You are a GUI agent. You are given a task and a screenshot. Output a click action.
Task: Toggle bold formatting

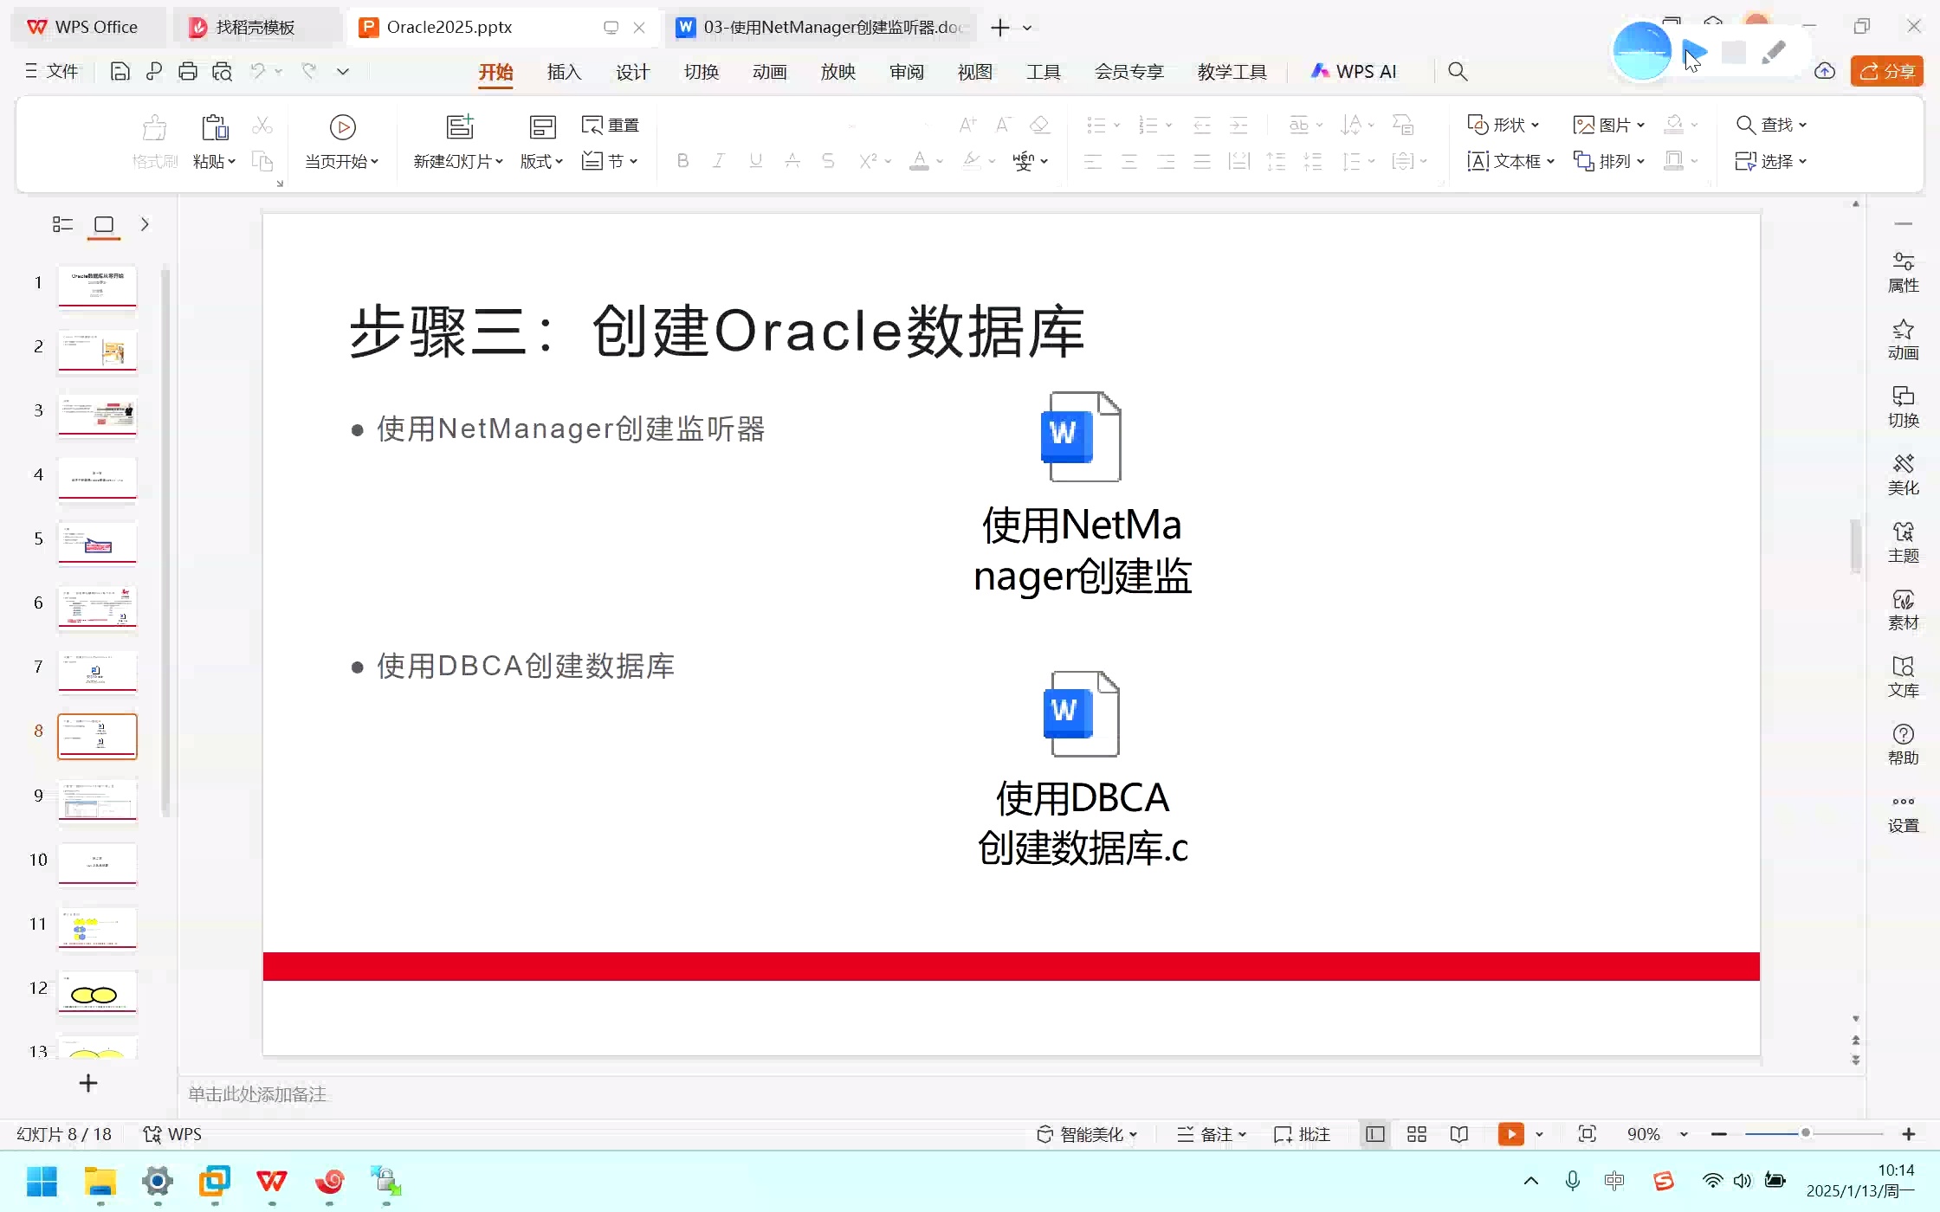pyautogui.click(x=682, y=161)
